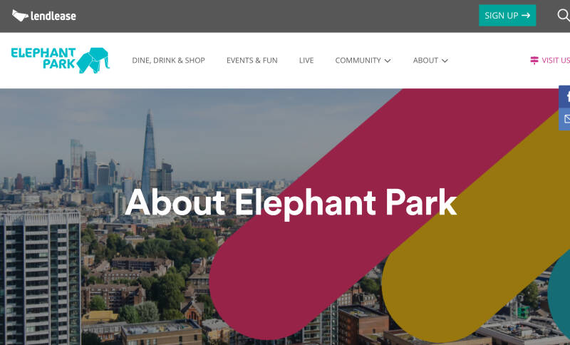Click the Lendlease bird emblem
The image size is (570, 345).
(x=20, y=15)
